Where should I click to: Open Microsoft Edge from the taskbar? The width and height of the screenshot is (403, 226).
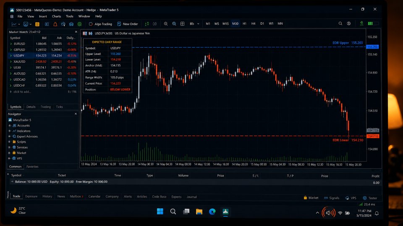212,212
